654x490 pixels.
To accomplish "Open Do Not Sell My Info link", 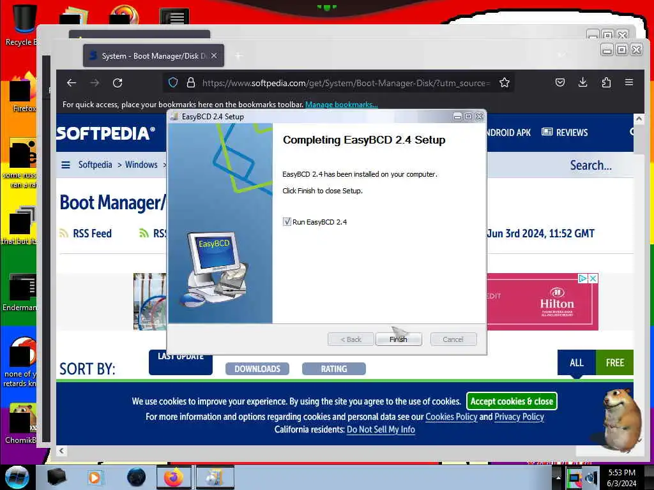I will [381, 429].
